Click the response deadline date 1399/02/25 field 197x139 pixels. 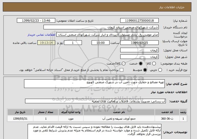click(139, 43)
